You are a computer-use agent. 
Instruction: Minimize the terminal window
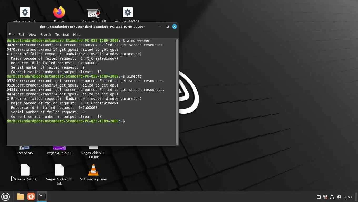pos(161,27)
